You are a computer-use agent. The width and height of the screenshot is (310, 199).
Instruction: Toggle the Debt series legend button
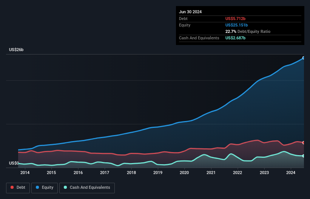tap(18, 188)
